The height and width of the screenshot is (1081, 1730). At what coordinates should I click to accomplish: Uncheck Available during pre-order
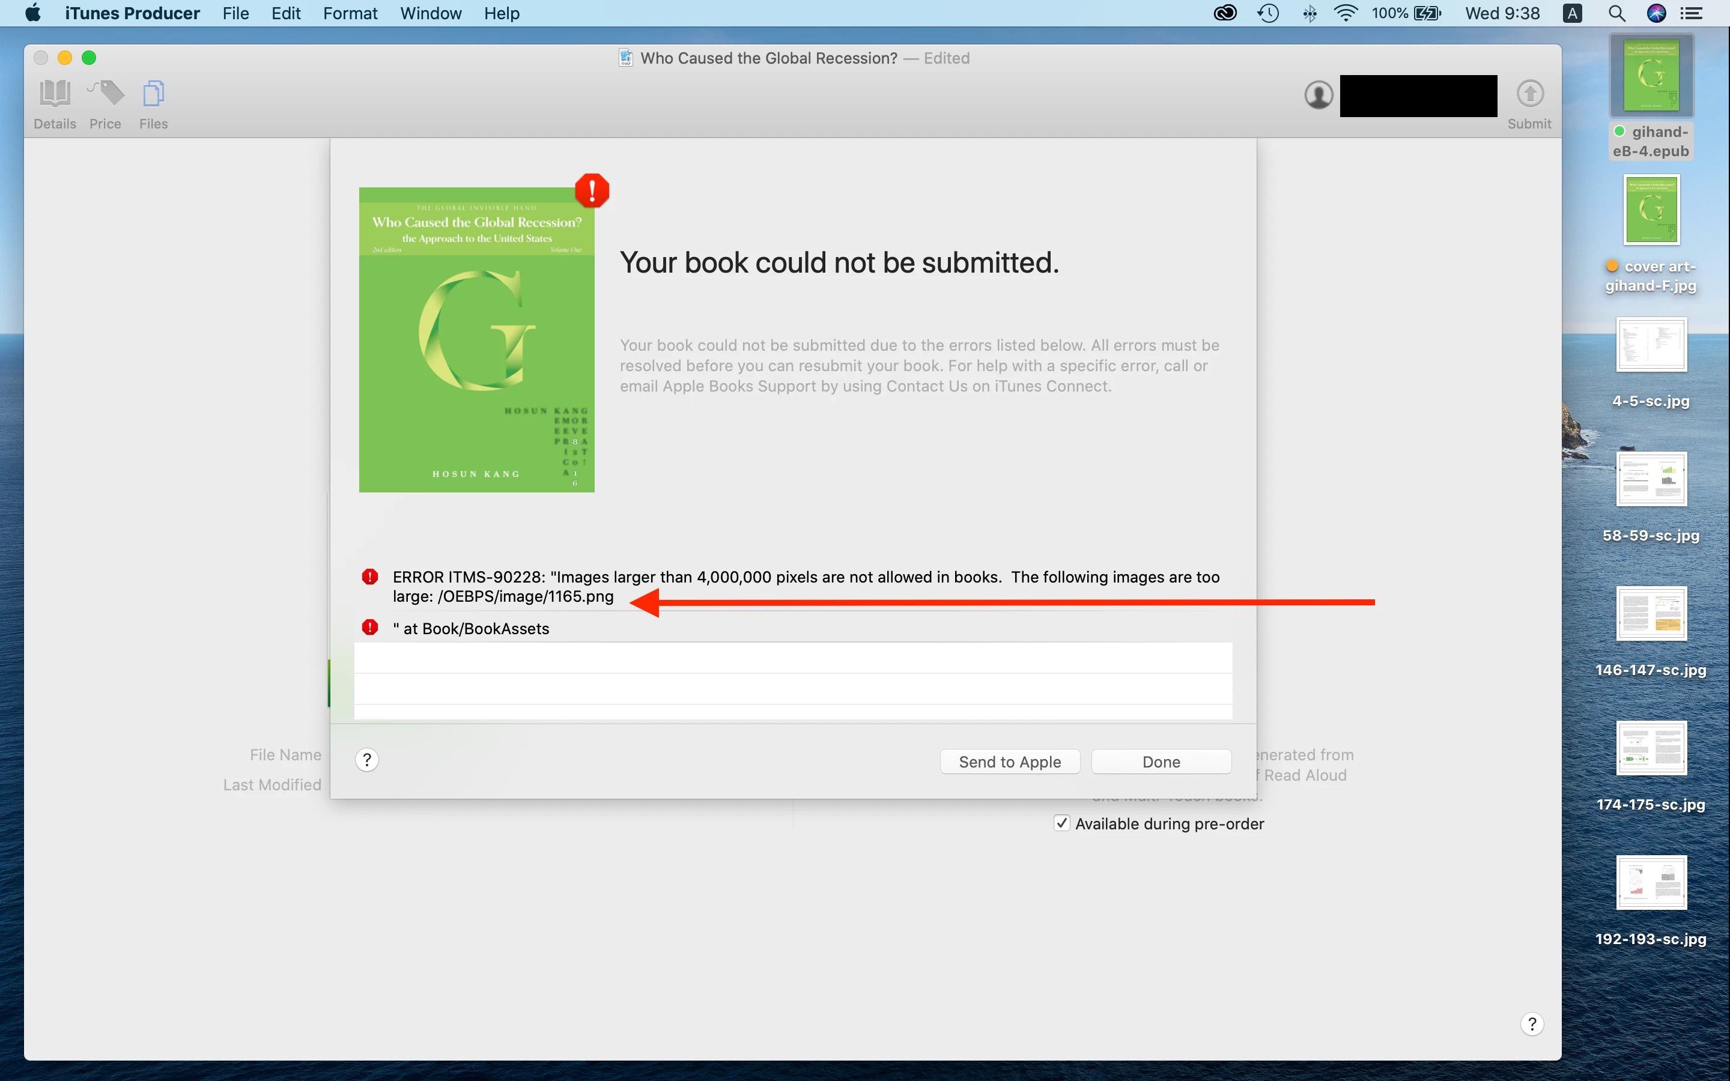(x=1061, y=823)
